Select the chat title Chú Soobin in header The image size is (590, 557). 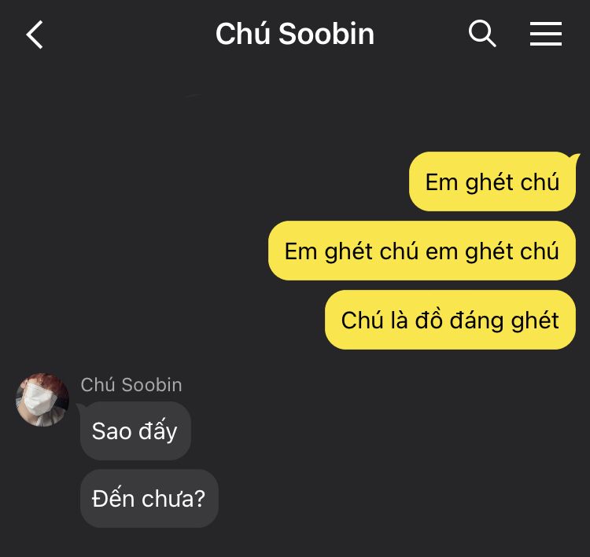(x=295, y=34)
